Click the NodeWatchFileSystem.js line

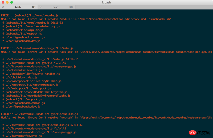[35, 92]
